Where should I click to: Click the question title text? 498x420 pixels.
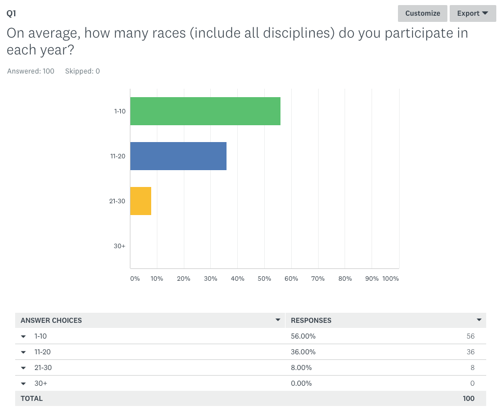point(237,41)
